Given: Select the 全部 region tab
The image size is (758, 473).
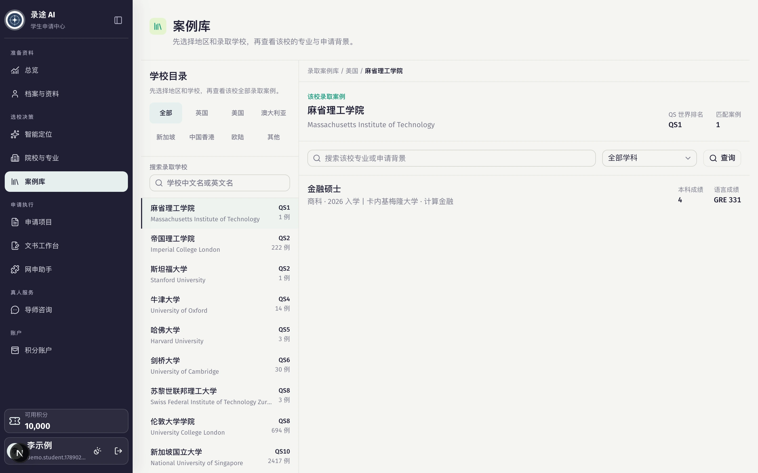Looking at the screenshot, I should tap(166, 113).
